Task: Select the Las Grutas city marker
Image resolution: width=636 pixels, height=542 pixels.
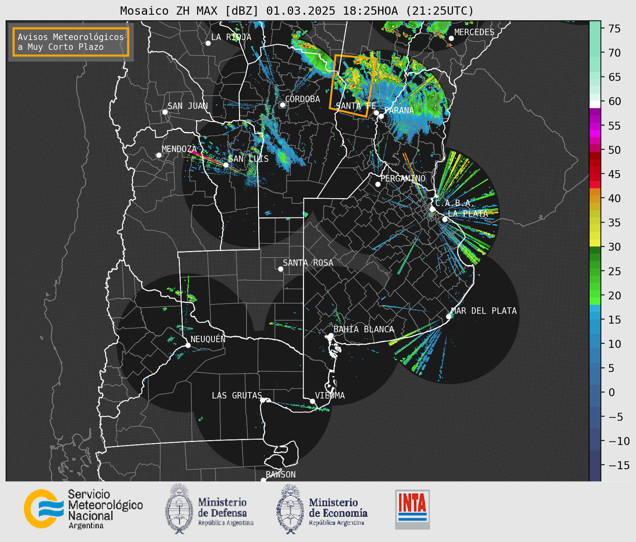Action: click(x=263, y=400)
